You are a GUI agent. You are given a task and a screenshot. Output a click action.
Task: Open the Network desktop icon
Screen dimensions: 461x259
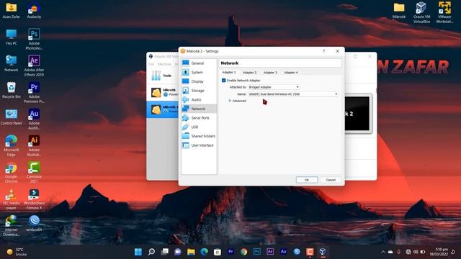pos(12,64)
